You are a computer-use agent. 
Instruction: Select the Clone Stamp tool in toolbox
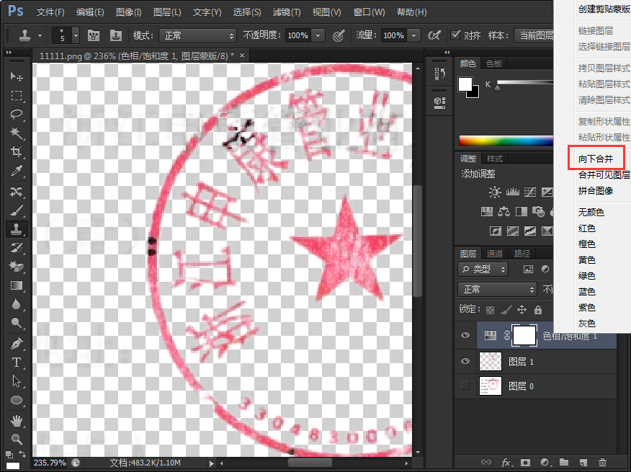[17, 228]
